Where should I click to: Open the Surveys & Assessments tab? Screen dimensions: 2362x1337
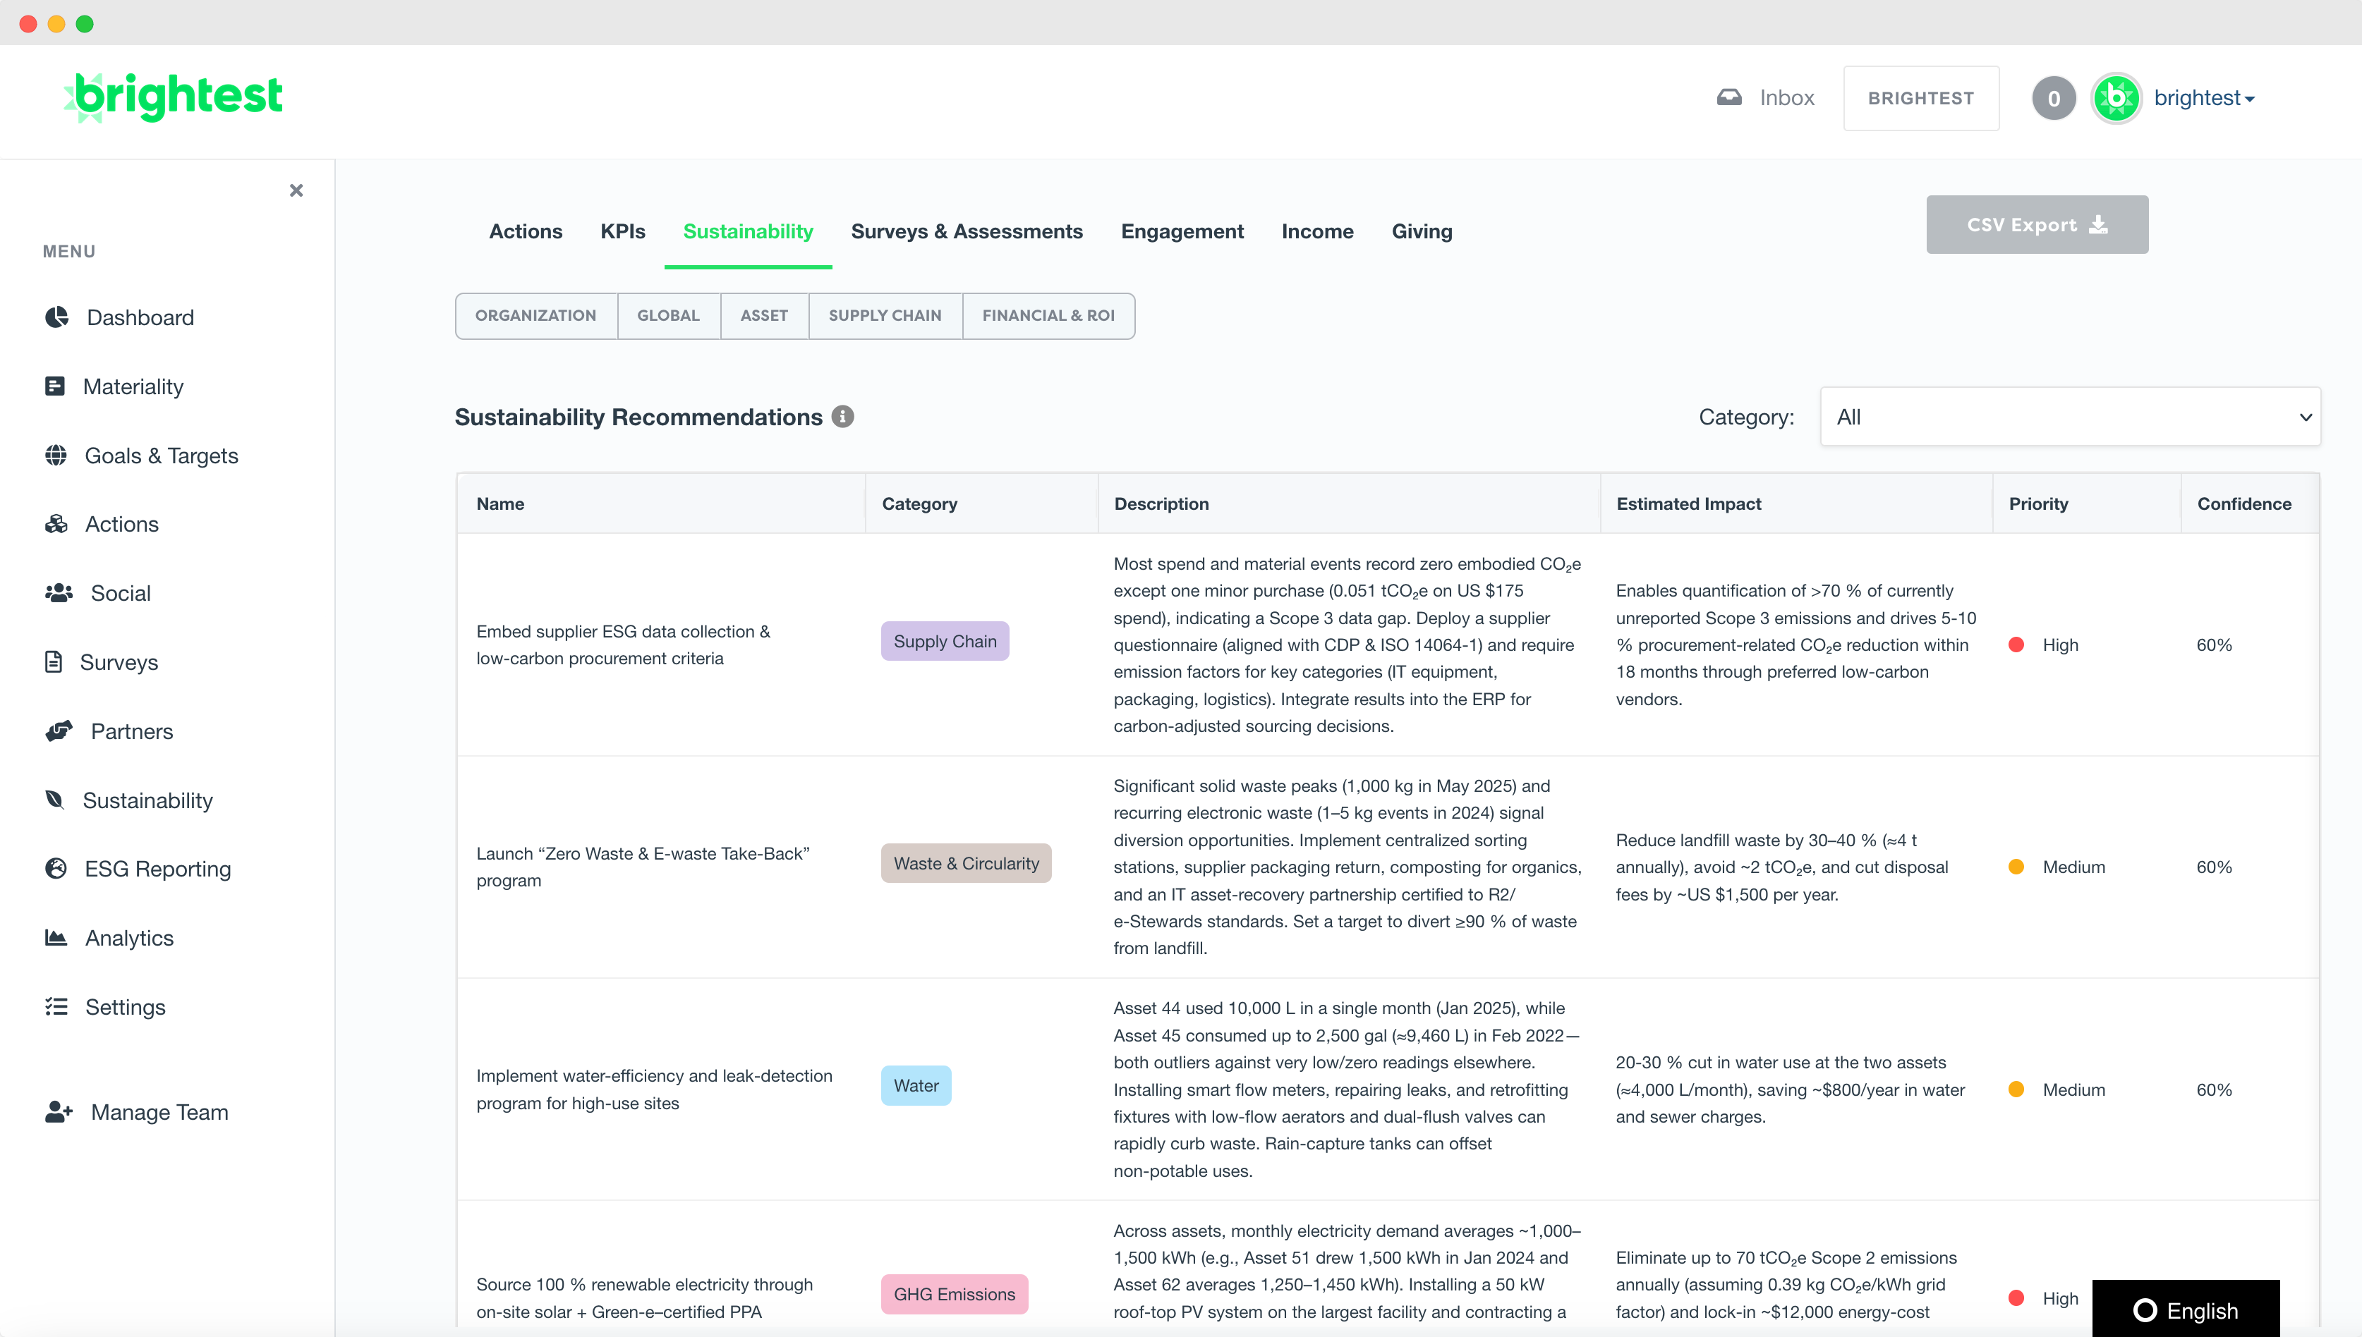pyautogui.click(x=967, y=231)
